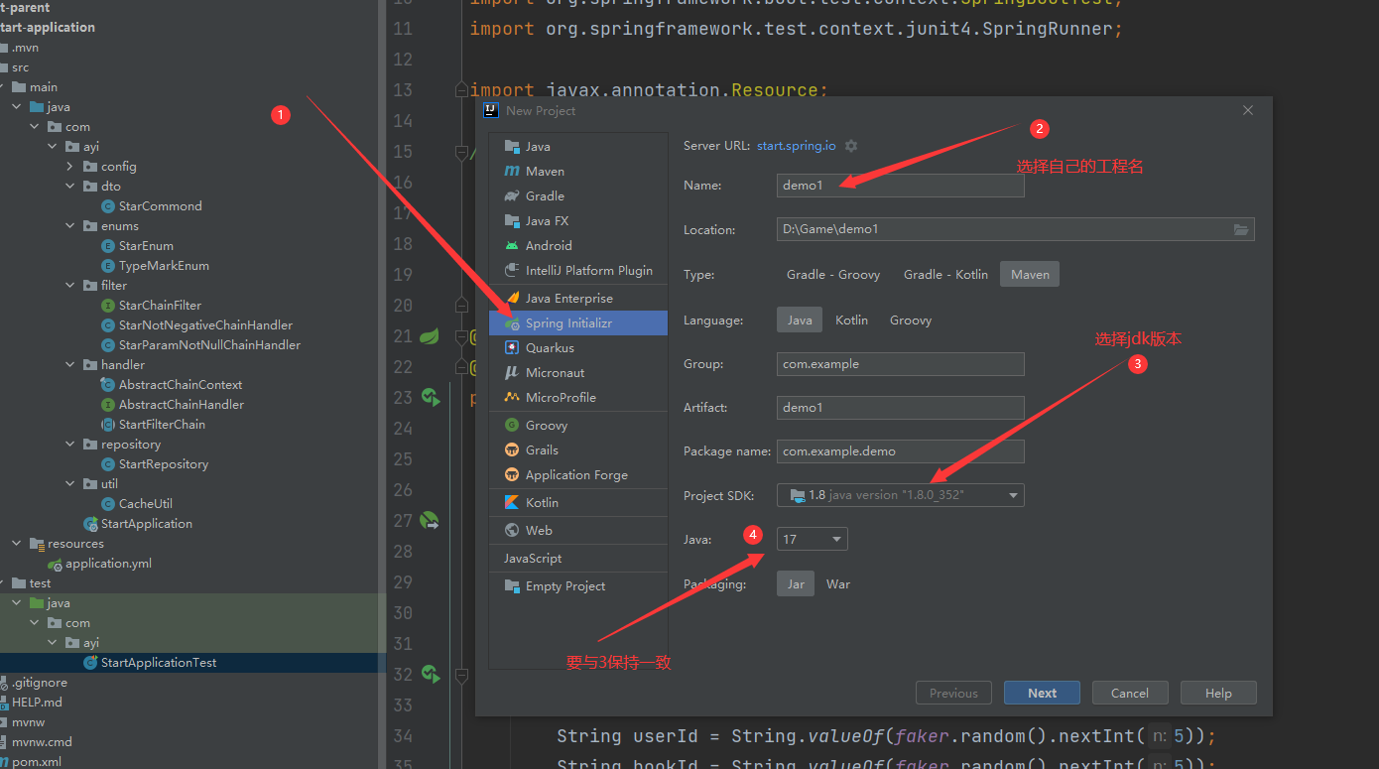The width and height of the screenshot is (1379, 769).
Task: Edit the Artifact field
Action: [x=901, y=408]
